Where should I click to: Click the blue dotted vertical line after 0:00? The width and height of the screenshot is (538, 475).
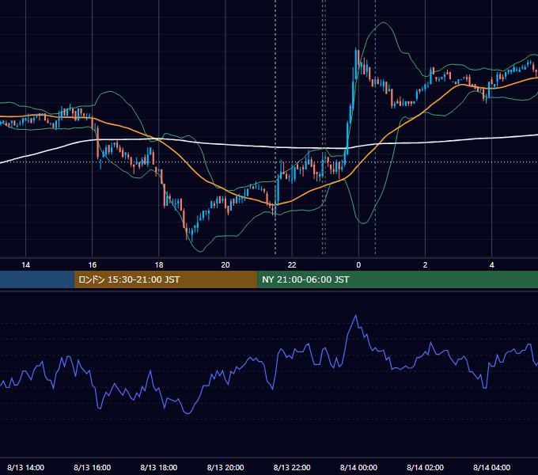tap(375, 127)
